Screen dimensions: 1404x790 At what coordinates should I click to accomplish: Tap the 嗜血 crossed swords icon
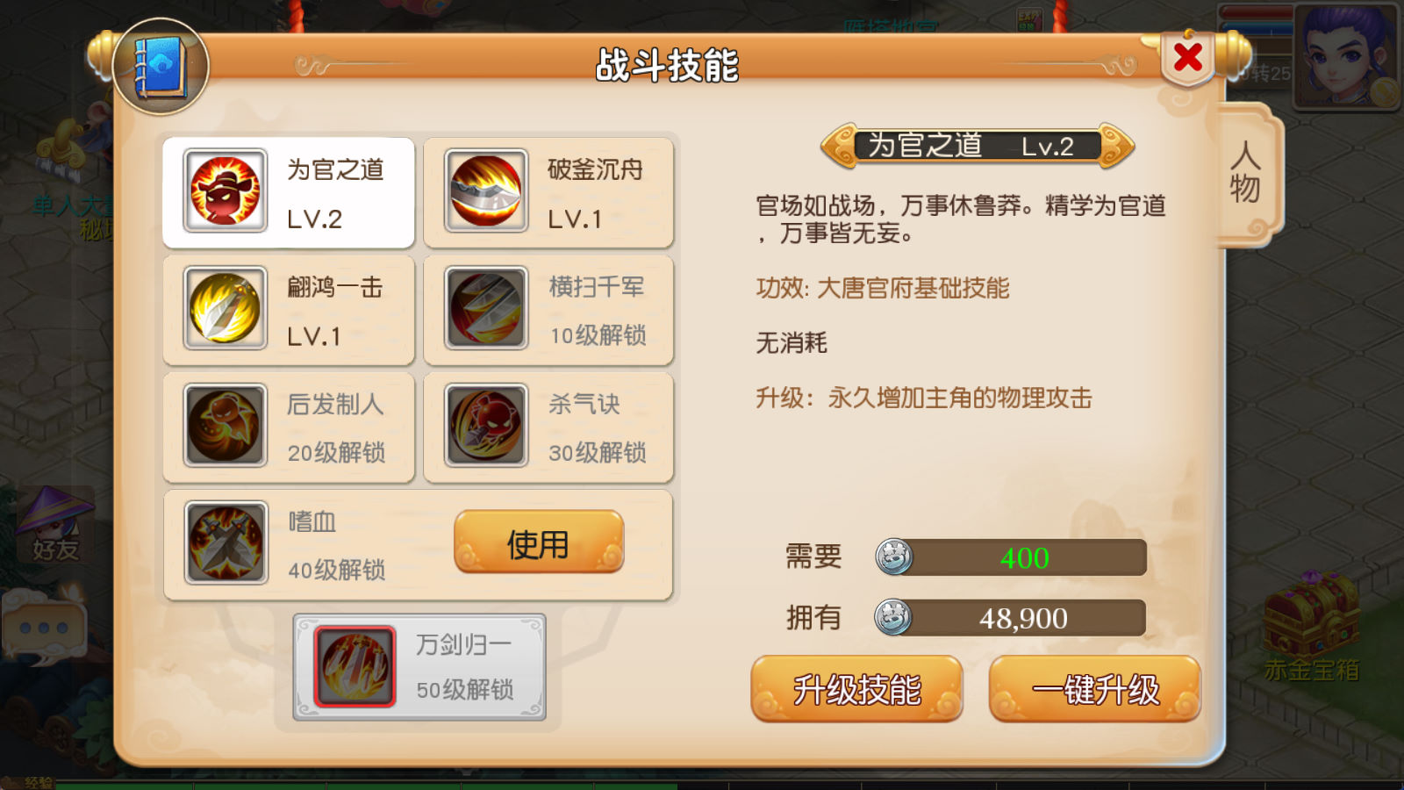[226, 543]
